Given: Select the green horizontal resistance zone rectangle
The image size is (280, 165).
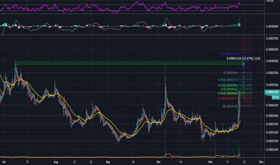Looking at the screenshot, I should click(x=130, y=63).
